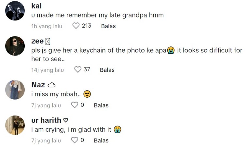249x147 pixels.
Task: Click the 37 like count on zee's comment
Action: click(x=87, y=69)
